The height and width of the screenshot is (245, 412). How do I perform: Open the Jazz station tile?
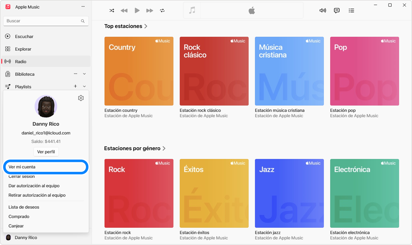289,193
